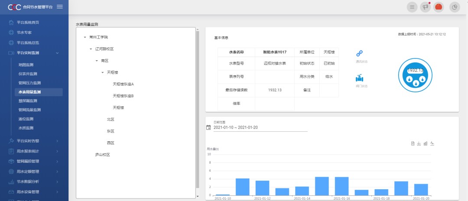Switch chart to bar chart view
Viewport: 468px width, 201px height.
click(426, 143)
